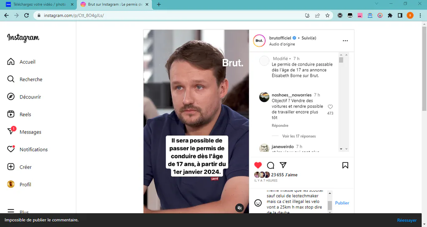Click Réessayer in the error bar

click(x=407, y=220)
